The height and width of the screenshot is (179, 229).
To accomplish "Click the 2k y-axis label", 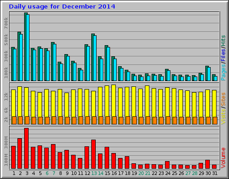I will (x=6, y=119).
